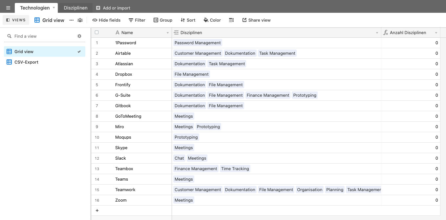Click the Disziplinen linked-record field icon

(176, 32)
